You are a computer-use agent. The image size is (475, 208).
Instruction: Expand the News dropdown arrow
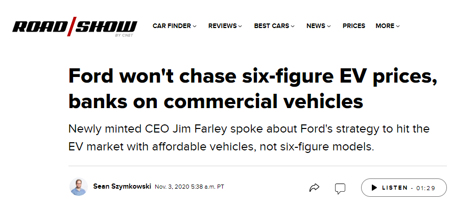[329, 27]
